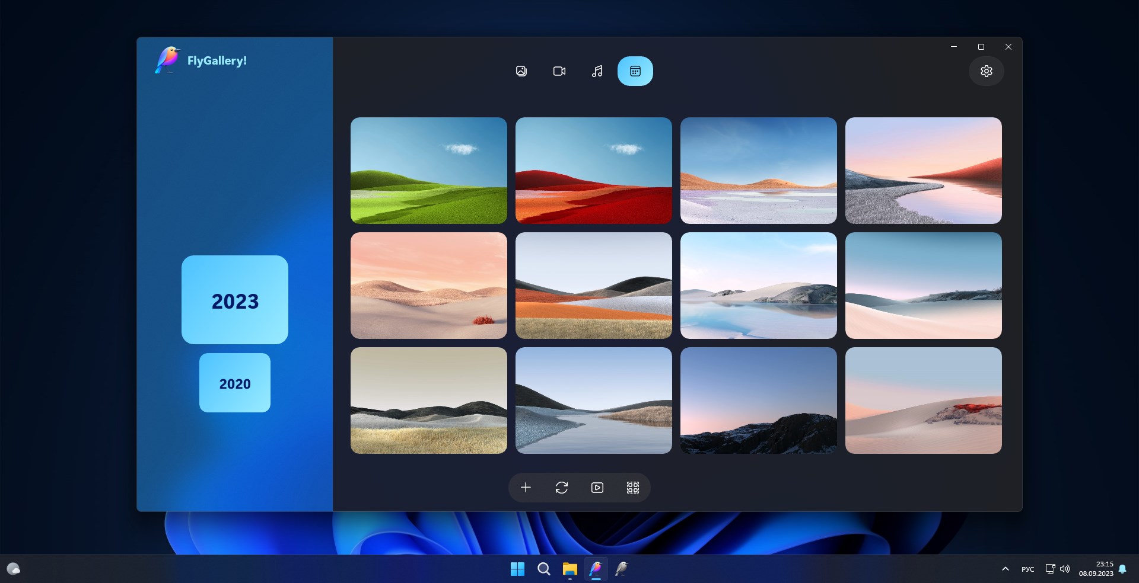
Task: Open the QR code scan icon
Action: [x=633, y=488]
